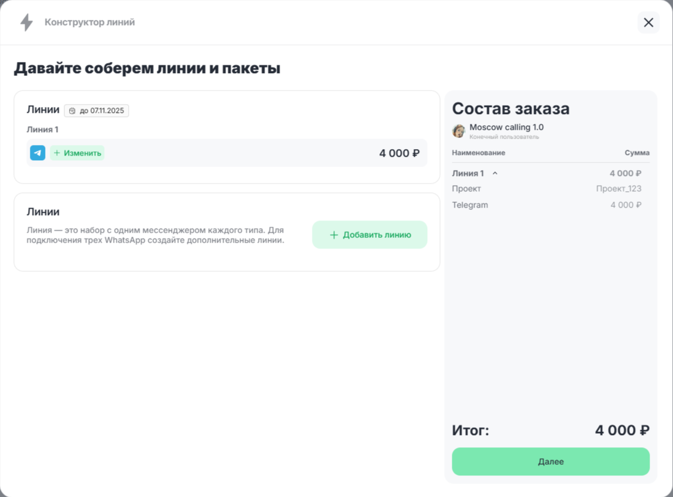Click the Наименование column header
Image resolution: width=673 pixels, height=497 pixels.
[x=478, y=153]
